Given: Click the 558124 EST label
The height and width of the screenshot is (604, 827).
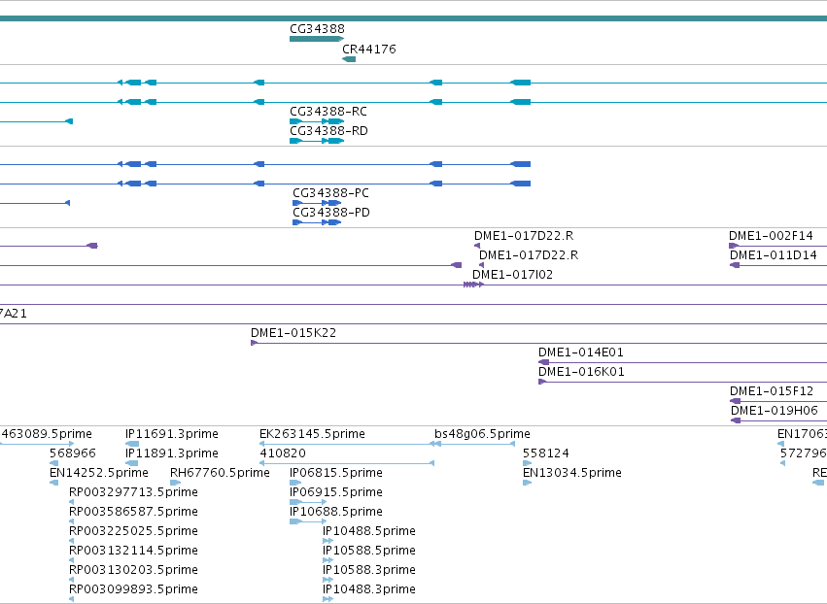Looking at the screenshot, I should [x=545, y=453].
